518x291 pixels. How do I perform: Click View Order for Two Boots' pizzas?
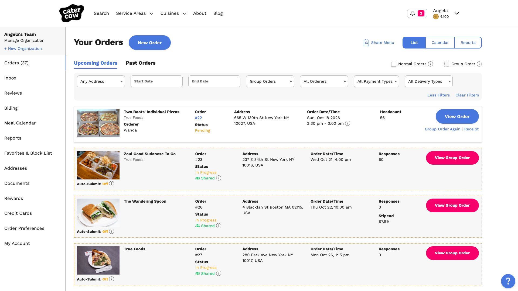(x=457, y=116)
